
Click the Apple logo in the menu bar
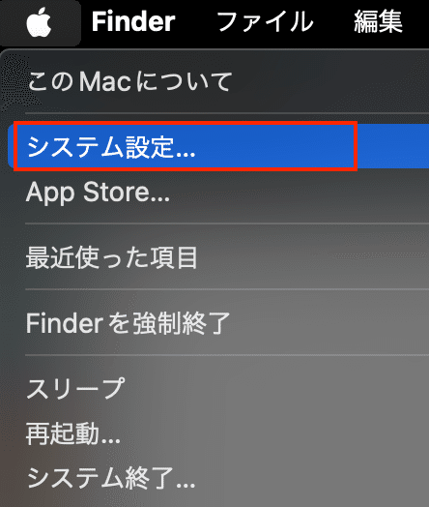click(x=39, y=22)
